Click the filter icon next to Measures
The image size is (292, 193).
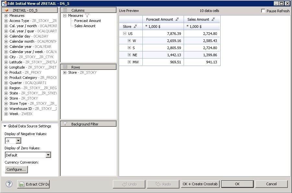tap(87, 16)
